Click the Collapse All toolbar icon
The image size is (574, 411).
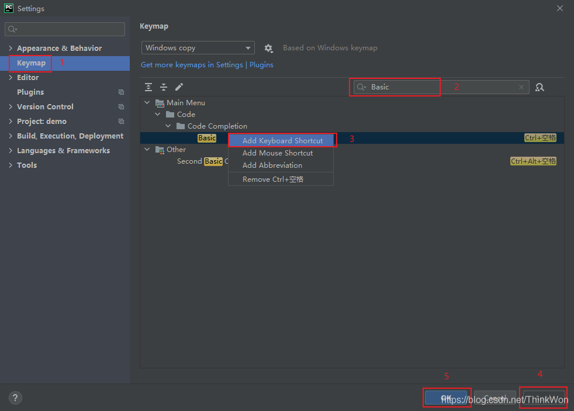pyautogui.click(x=164, y=87)
